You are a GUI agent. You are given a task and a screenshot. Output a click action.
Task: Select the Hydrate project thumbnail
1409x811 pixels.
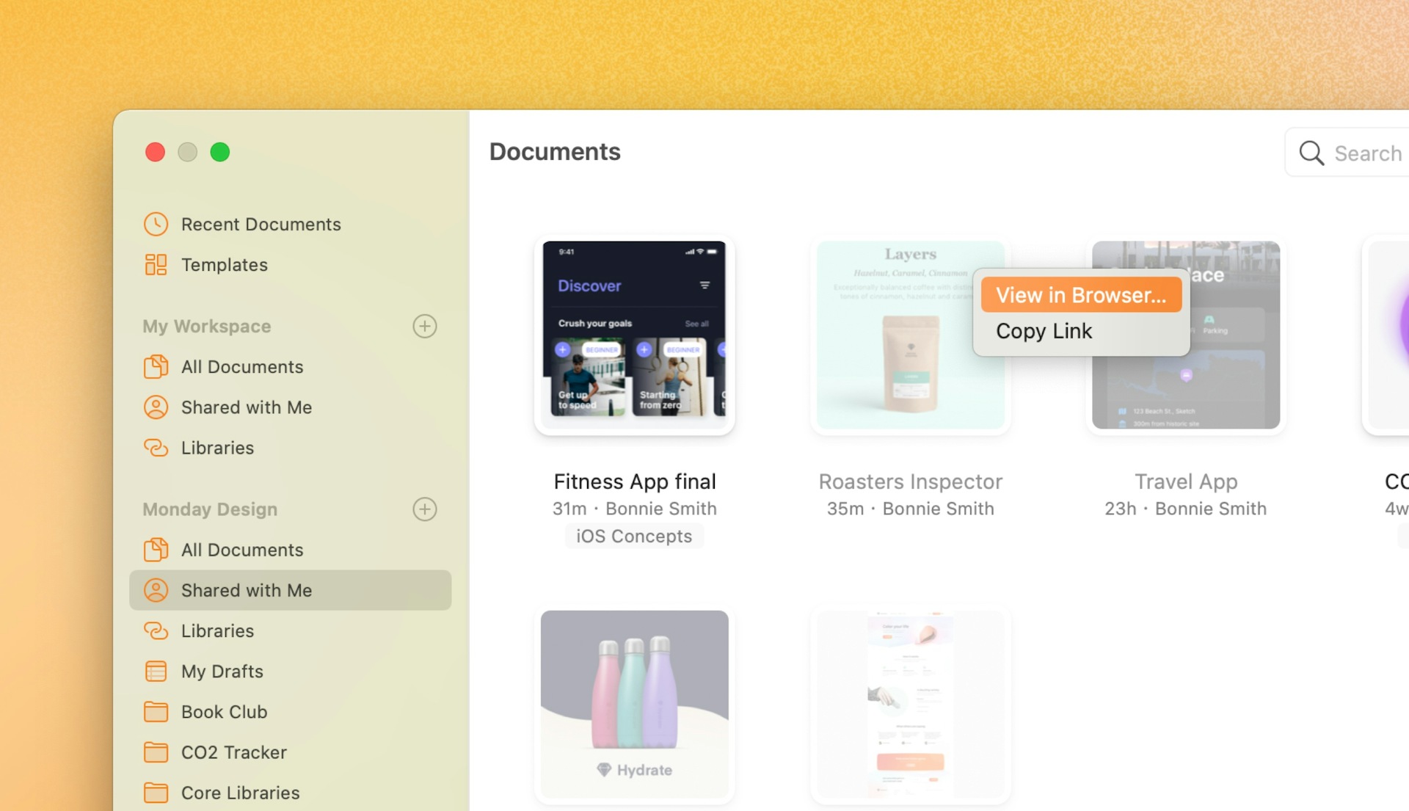pos(634,697)
